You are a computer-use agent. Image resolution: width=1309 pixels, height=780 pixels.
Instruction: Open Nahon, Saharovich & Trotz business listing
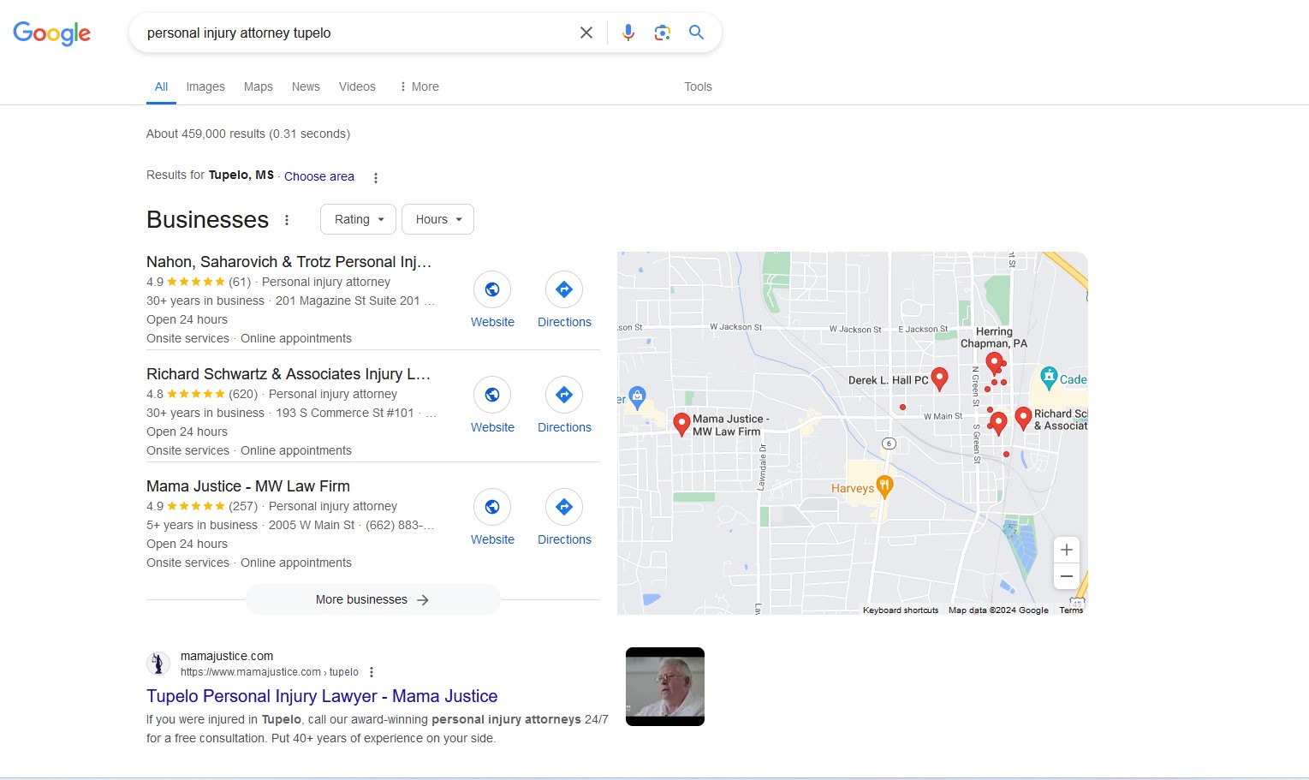[x=289, y=262]
